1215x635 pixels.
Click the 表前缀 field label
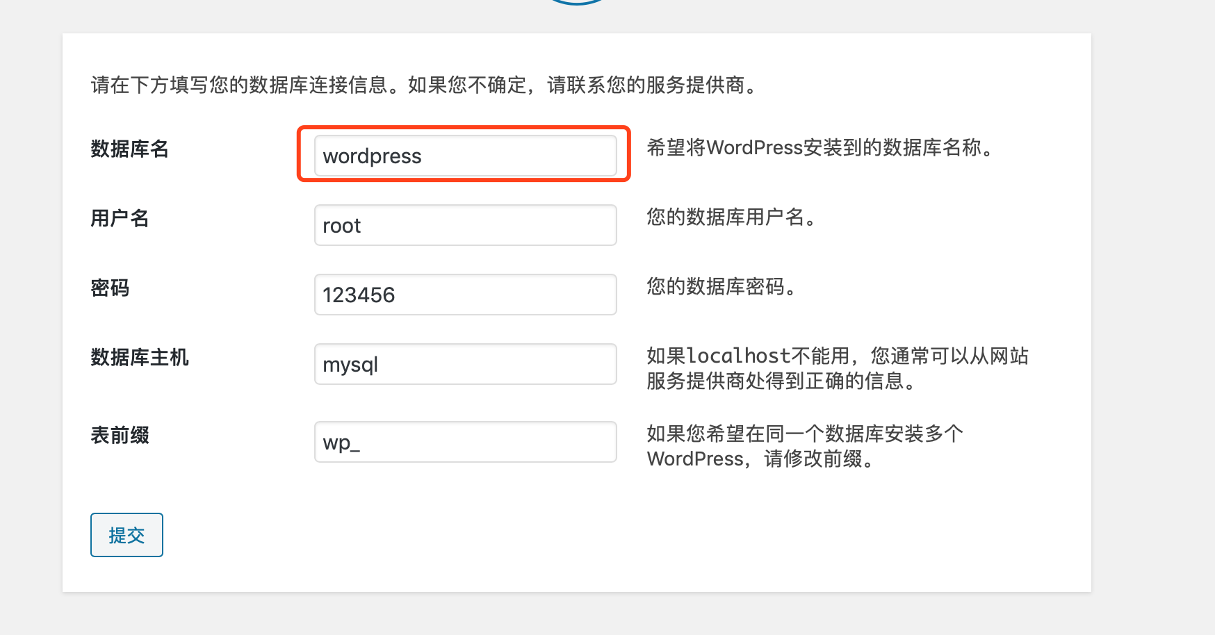coord(120,435)
